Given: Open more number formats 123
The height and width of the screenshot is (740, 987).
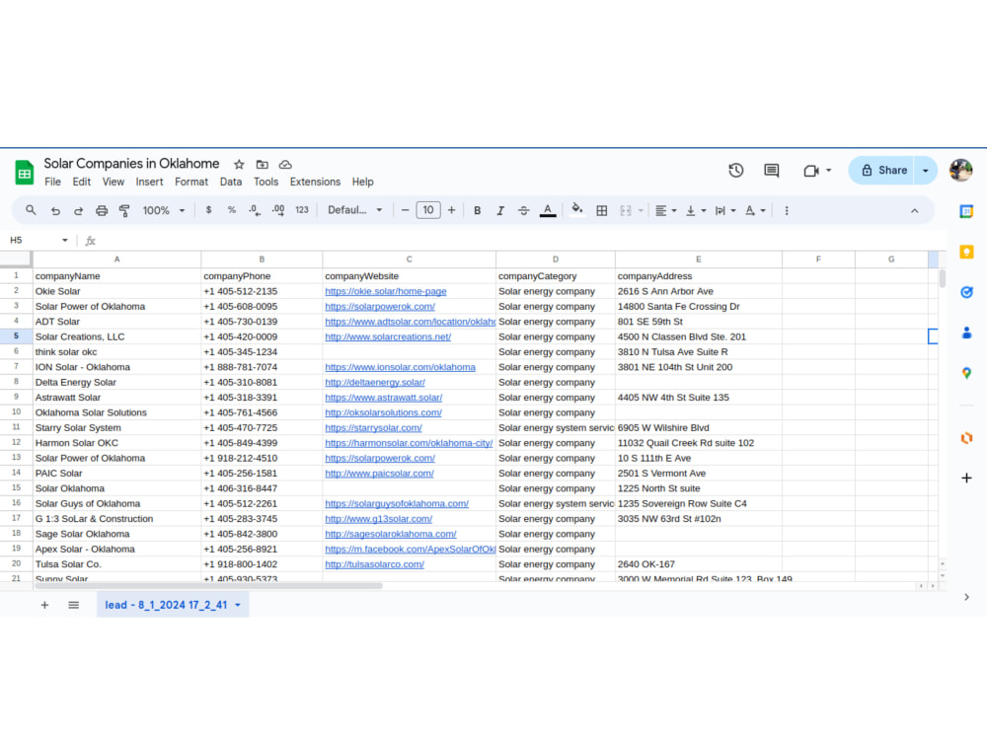Looking at the screenshot, I should tap(302, 210).
